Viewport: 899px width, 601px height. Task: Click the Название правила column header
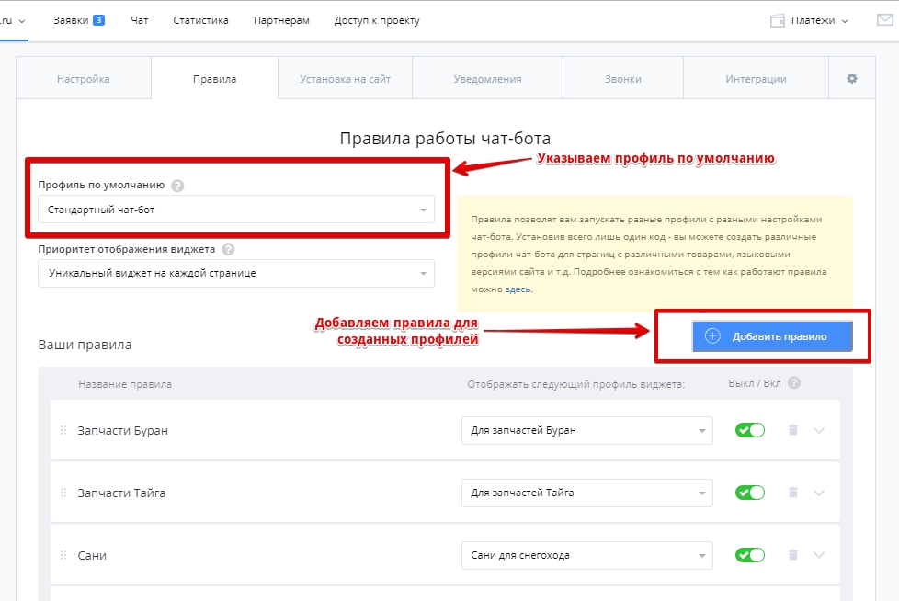[x=125, y=384]
